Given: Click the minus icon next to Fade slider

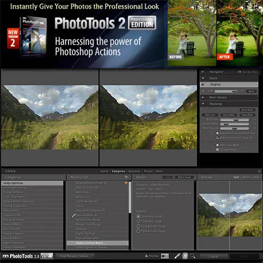Looking at the screenshot, I should click(203, 91).
